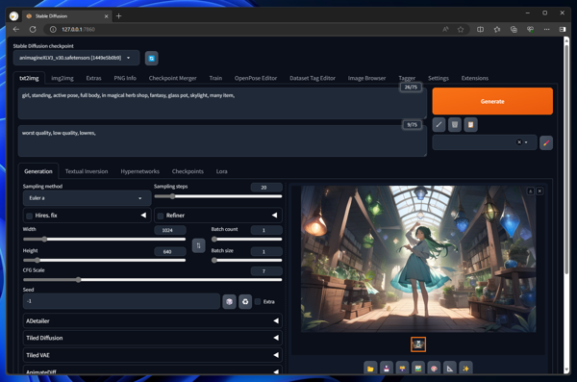577x382 pixels.
Task: Click the orange Generate button
Action: (x=492, y=101)
